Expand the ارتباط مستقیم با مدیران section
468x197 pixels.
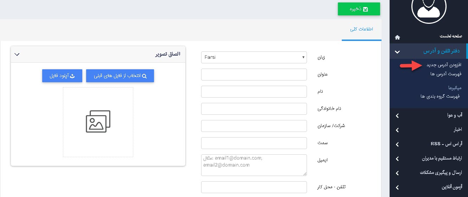tap(397, 159)
